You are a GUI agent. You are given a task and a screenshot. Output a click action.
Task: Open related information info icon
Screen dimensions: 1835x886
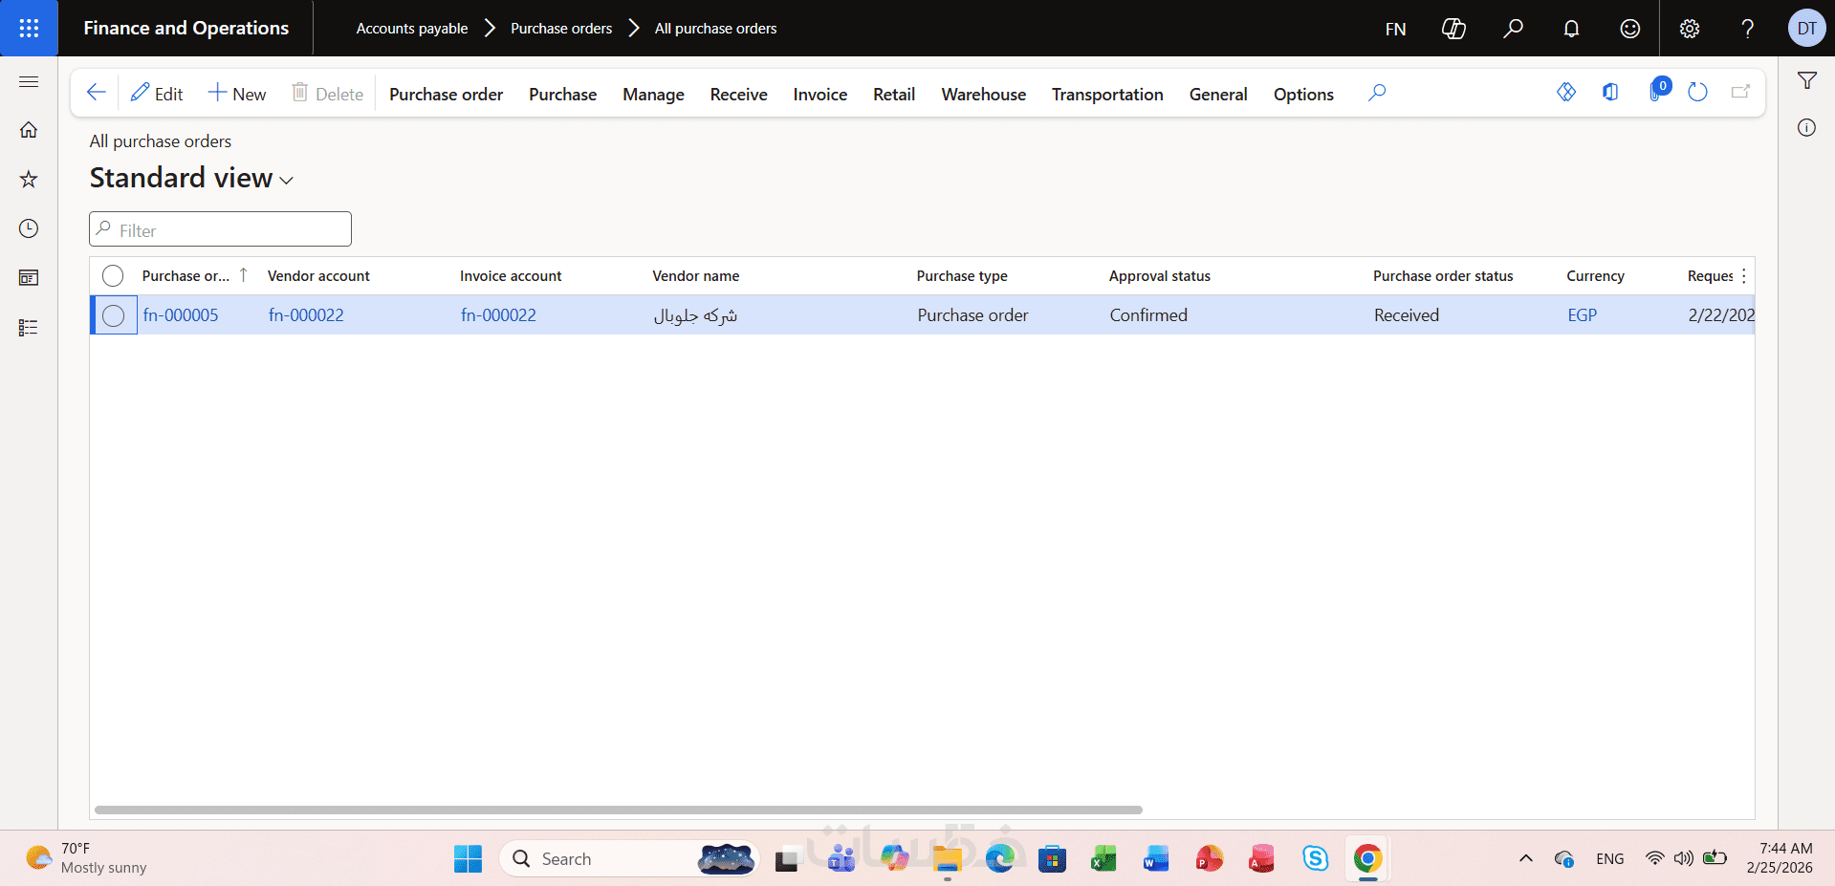tap(1806, 128)
